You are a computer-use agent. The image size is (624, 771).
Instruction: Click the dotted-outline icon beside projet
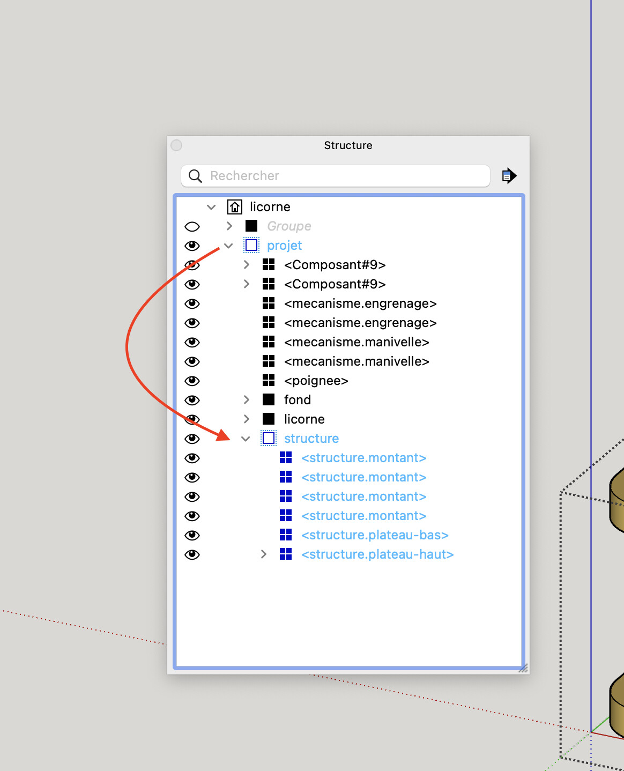click(251, 245)
